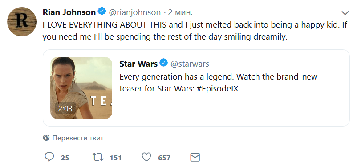Open the tweet options chevron menu
Screen dimensions: 357x167
(345, 13)
